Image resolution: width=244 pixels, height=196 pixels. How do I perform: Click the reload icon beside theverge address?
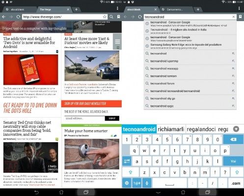(18, 17)
